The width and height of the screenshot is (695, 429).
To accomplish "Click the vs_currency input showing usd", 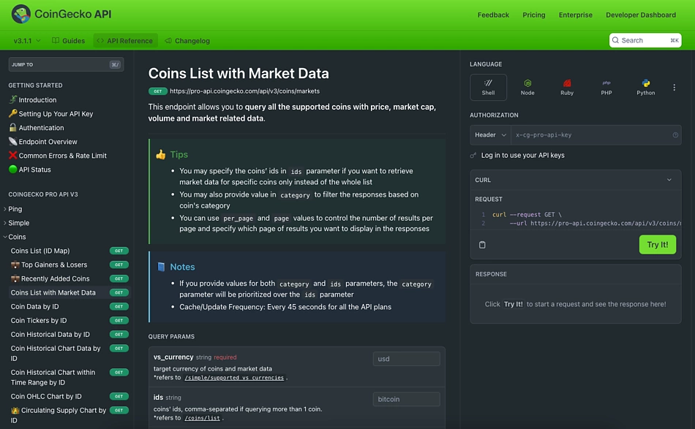I will [x=406, y=358].
